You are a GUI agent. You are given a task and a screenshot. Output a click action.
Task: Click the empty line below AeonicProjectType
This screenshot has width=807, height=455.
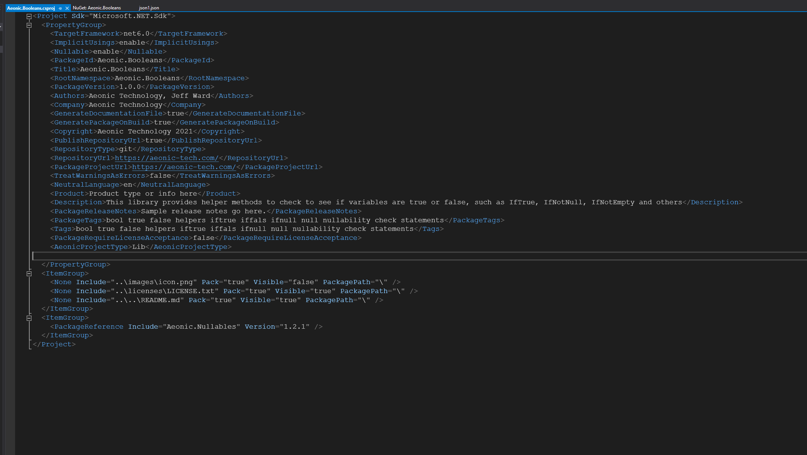coord(150,256)
